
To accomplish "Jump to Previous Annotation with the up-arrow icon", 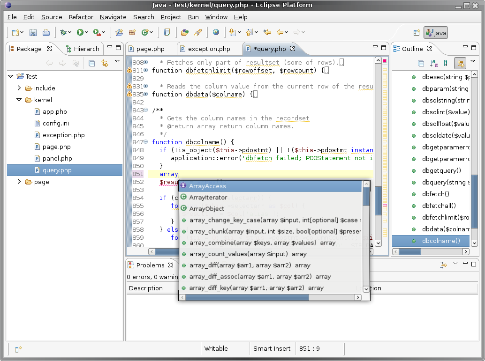I will [250, 32].
